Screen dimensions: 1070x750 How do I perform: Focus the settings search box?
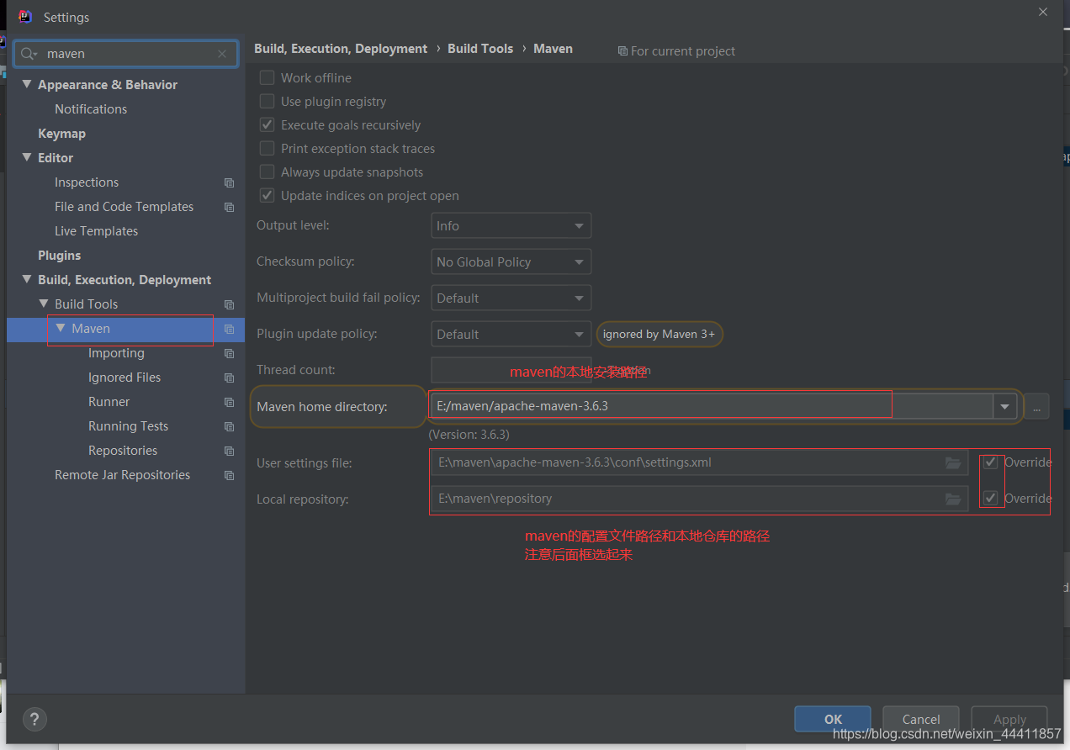pos(126,54)
